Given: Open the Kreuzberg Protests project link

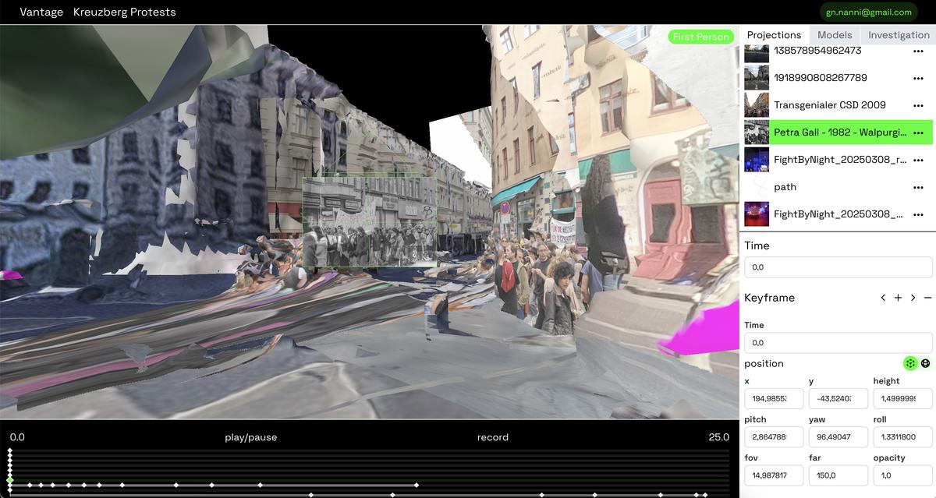Looking at the screenshot, I should tap(124, 12).
